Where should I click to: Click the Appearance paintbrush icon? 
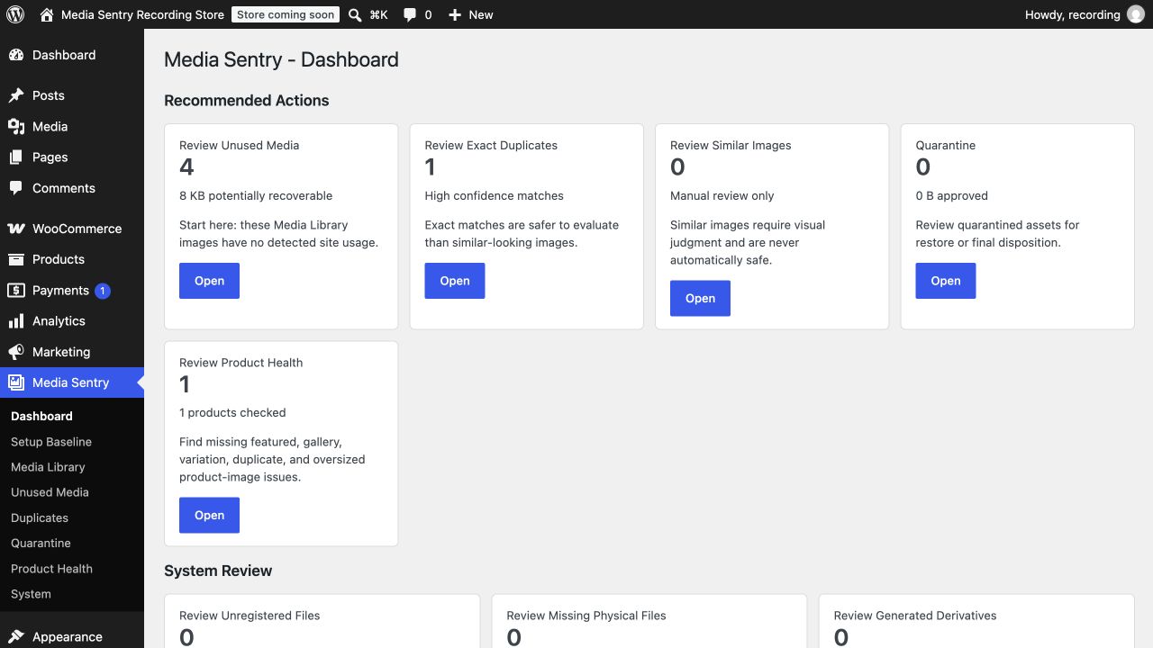pyautogui.click(x=16, y=637)
